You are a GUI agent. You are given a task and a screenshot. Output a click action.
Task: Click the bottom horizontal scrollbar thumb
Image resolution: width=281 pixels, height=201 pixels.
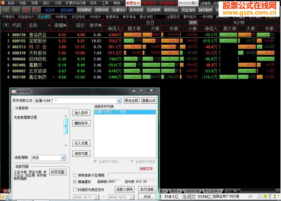tap(235, 191)
